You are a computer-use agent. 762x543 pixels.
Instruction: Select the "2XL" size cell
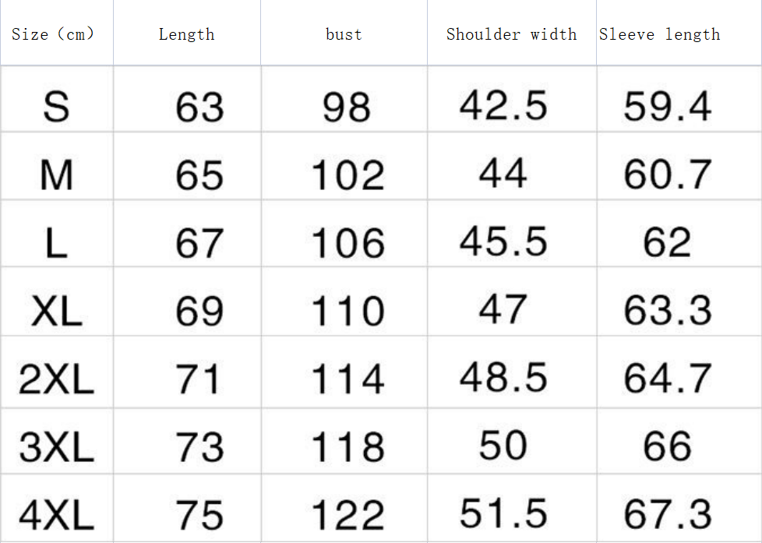coord(56,379)
